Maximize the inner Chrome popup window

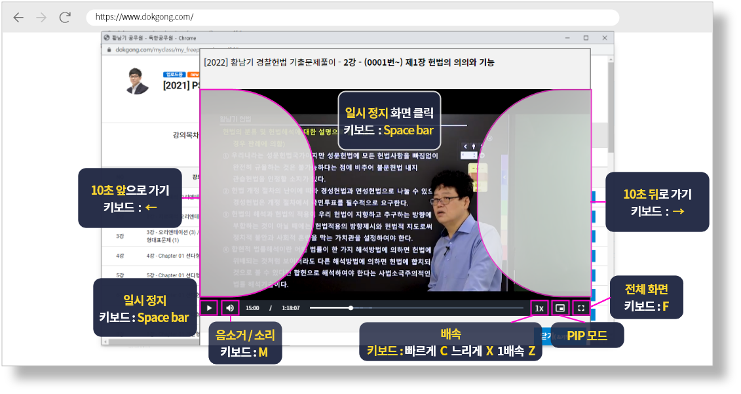click(586, 38)
